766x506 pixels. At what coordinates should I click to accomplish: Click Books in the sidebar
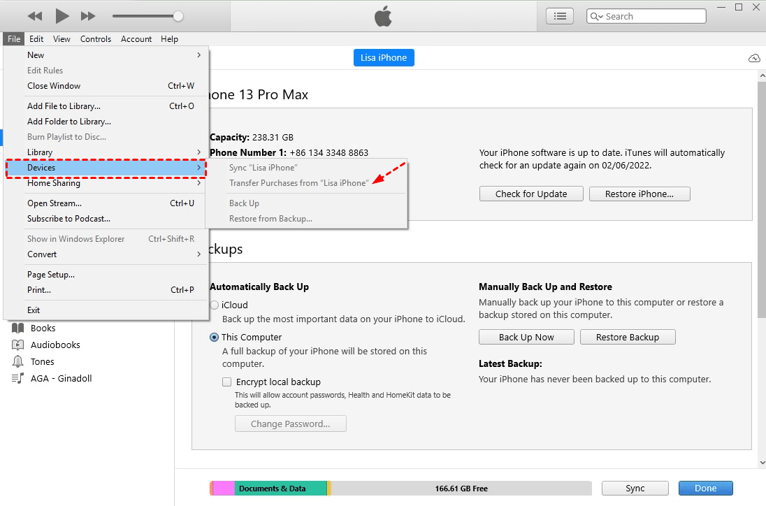43,328
